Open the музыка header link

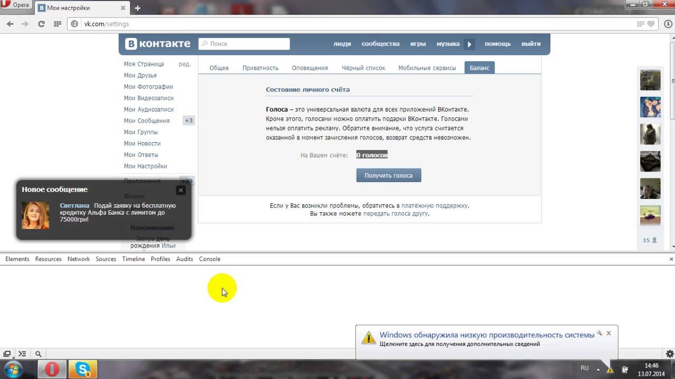448,44
